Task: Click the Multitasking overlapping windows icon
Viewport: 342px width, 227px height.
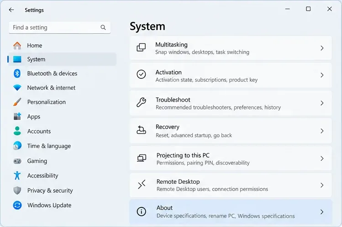Action: coord(141,47)
